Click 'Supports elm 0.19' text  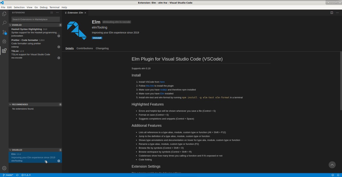tap(141, 68)
